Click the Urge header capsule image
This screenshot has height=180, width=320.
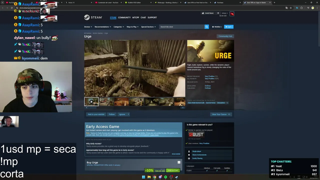[x=210, y=51]
